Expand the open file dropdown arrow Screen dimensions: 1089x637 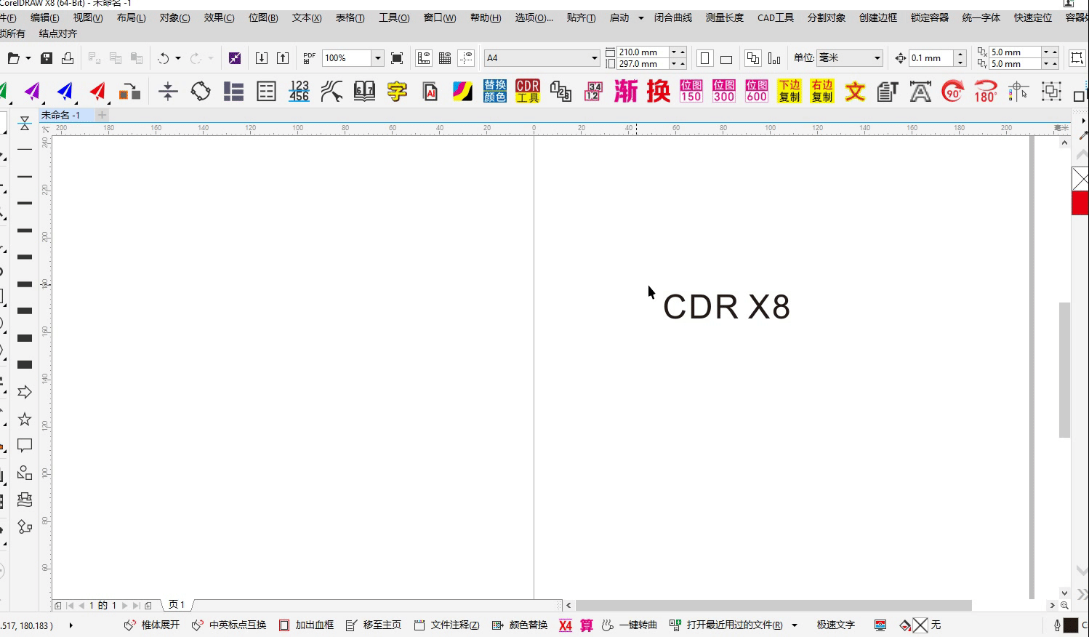coord(28,58)
